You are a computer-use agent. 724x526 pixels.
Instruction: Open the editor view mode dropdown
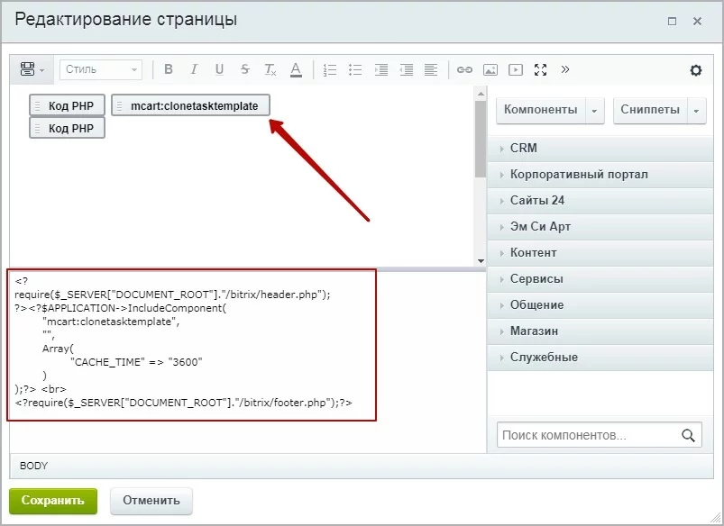tap(35, 69)
